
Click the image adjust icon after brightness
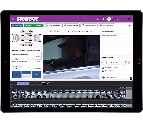pos(91,32)
